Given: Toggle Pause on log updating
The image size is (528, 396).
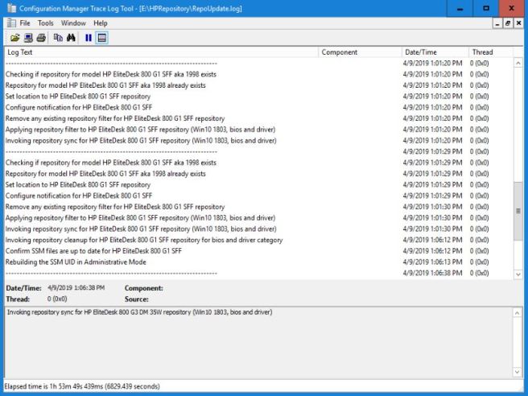Looking at the screenshot, I should [89, 37].
